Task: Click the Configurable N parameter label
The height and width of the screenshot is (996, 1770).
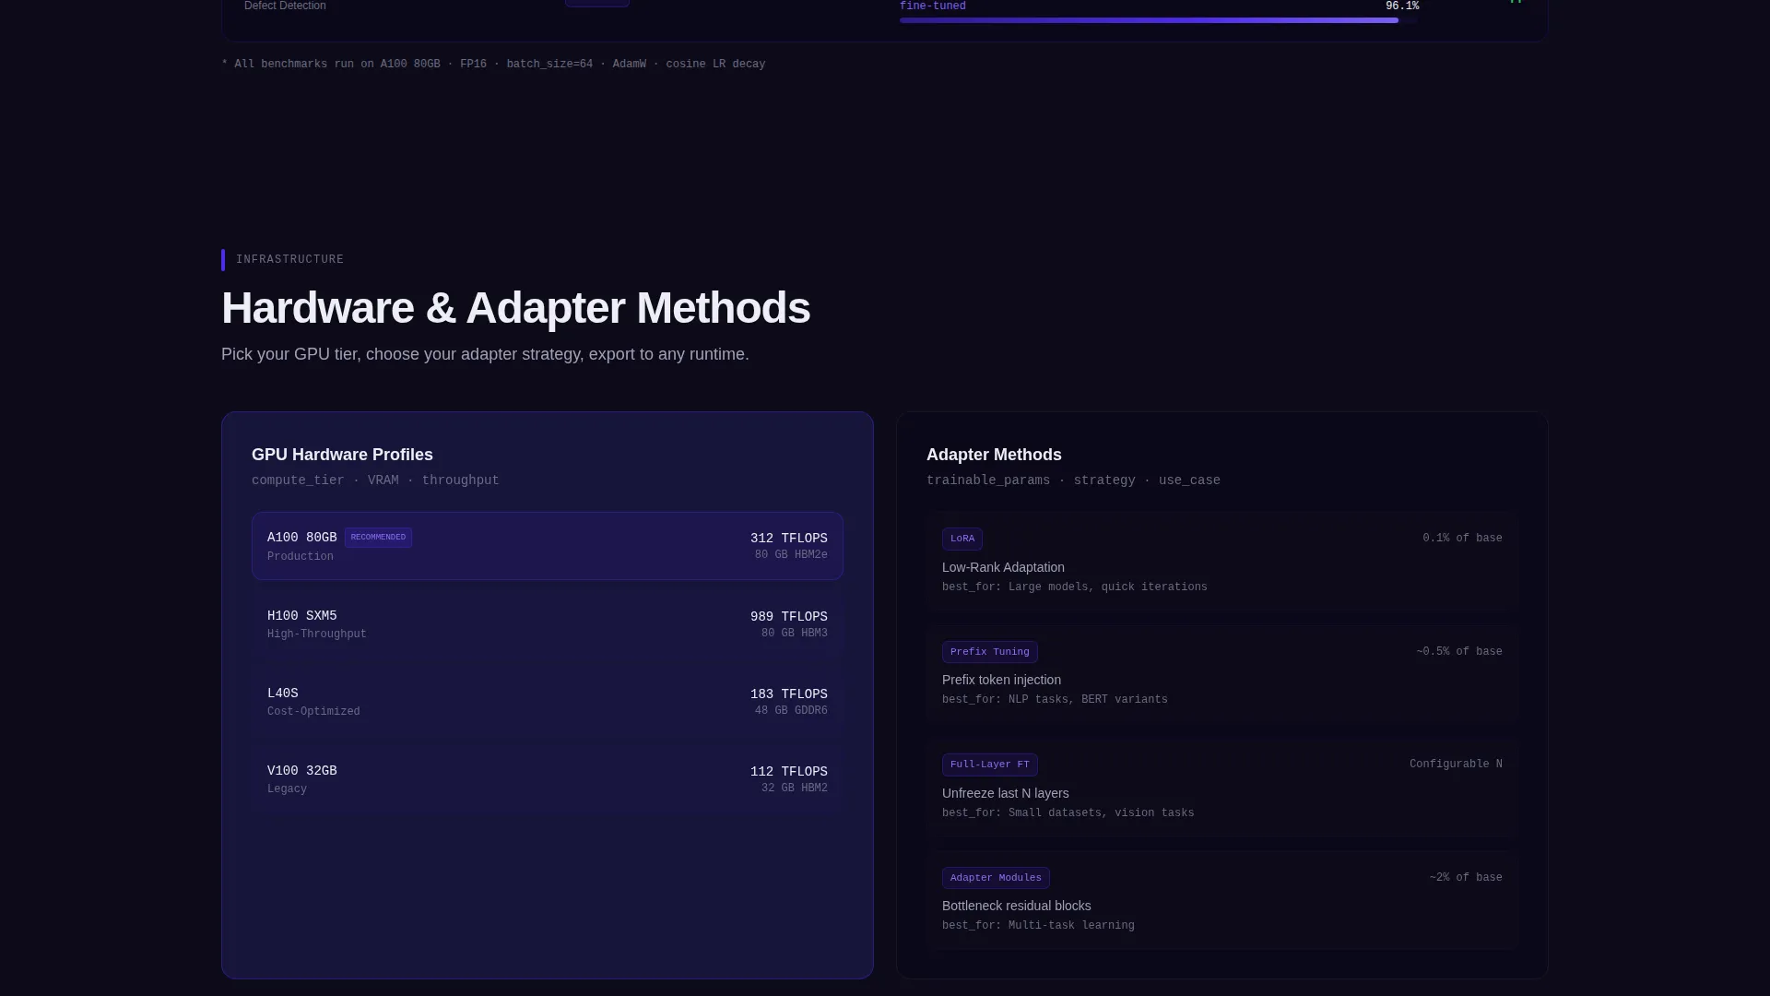Action: pos(1456,765)
